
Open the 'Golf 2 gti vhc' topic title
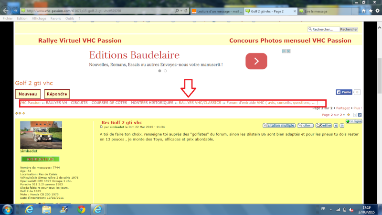tap(34, 83)
